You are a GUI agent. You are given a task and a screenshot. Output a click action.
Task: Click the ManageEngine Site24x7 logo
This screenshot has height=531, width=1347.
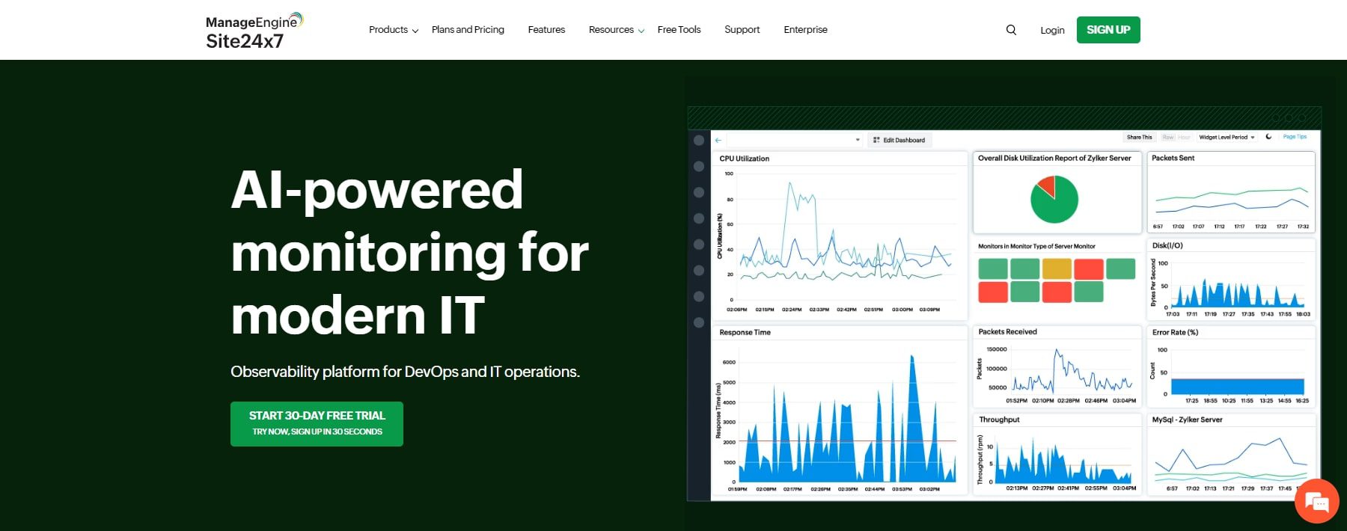click(254, 31)
